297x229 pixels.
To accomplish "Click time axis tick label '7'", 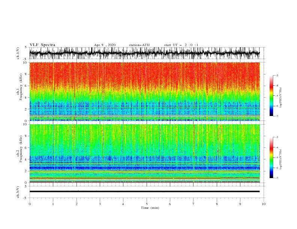I will click(193, 204).
